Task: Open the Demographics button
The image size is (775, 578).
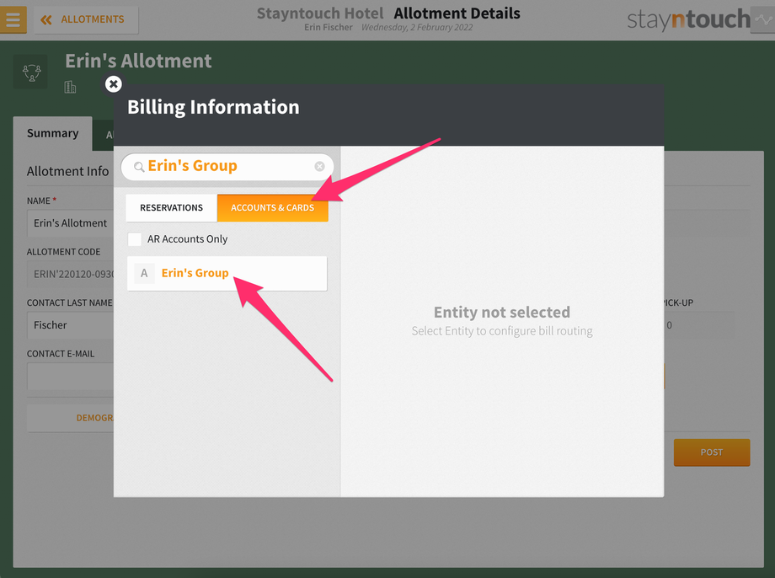Action: point(70,418)
